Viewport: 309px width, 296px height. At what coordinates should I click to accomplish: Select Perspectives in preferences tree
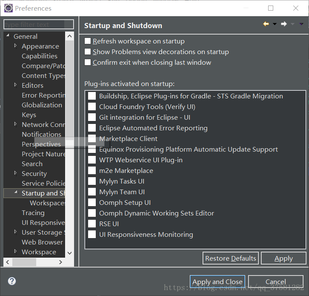point(41,144)
